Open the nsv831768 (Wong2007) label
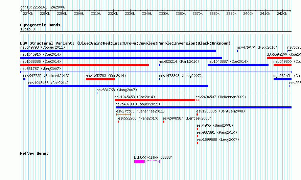The width and height of the screenshot is (301, 180). (117, 90)
